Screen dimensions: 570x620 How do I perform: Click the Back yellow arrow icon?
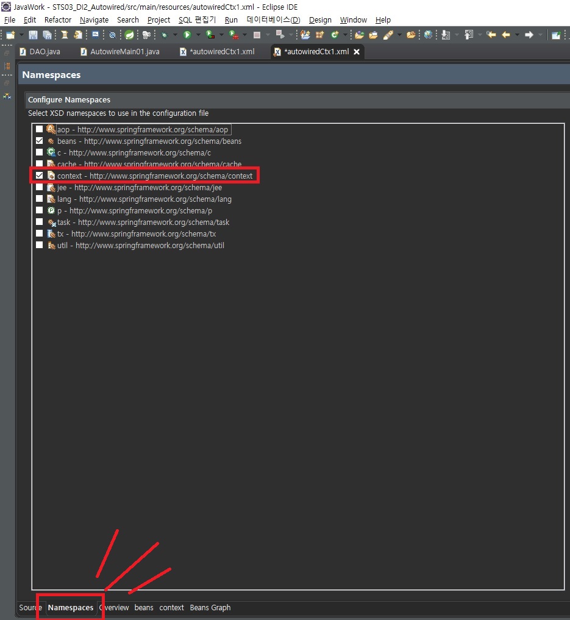pos(505,35)
